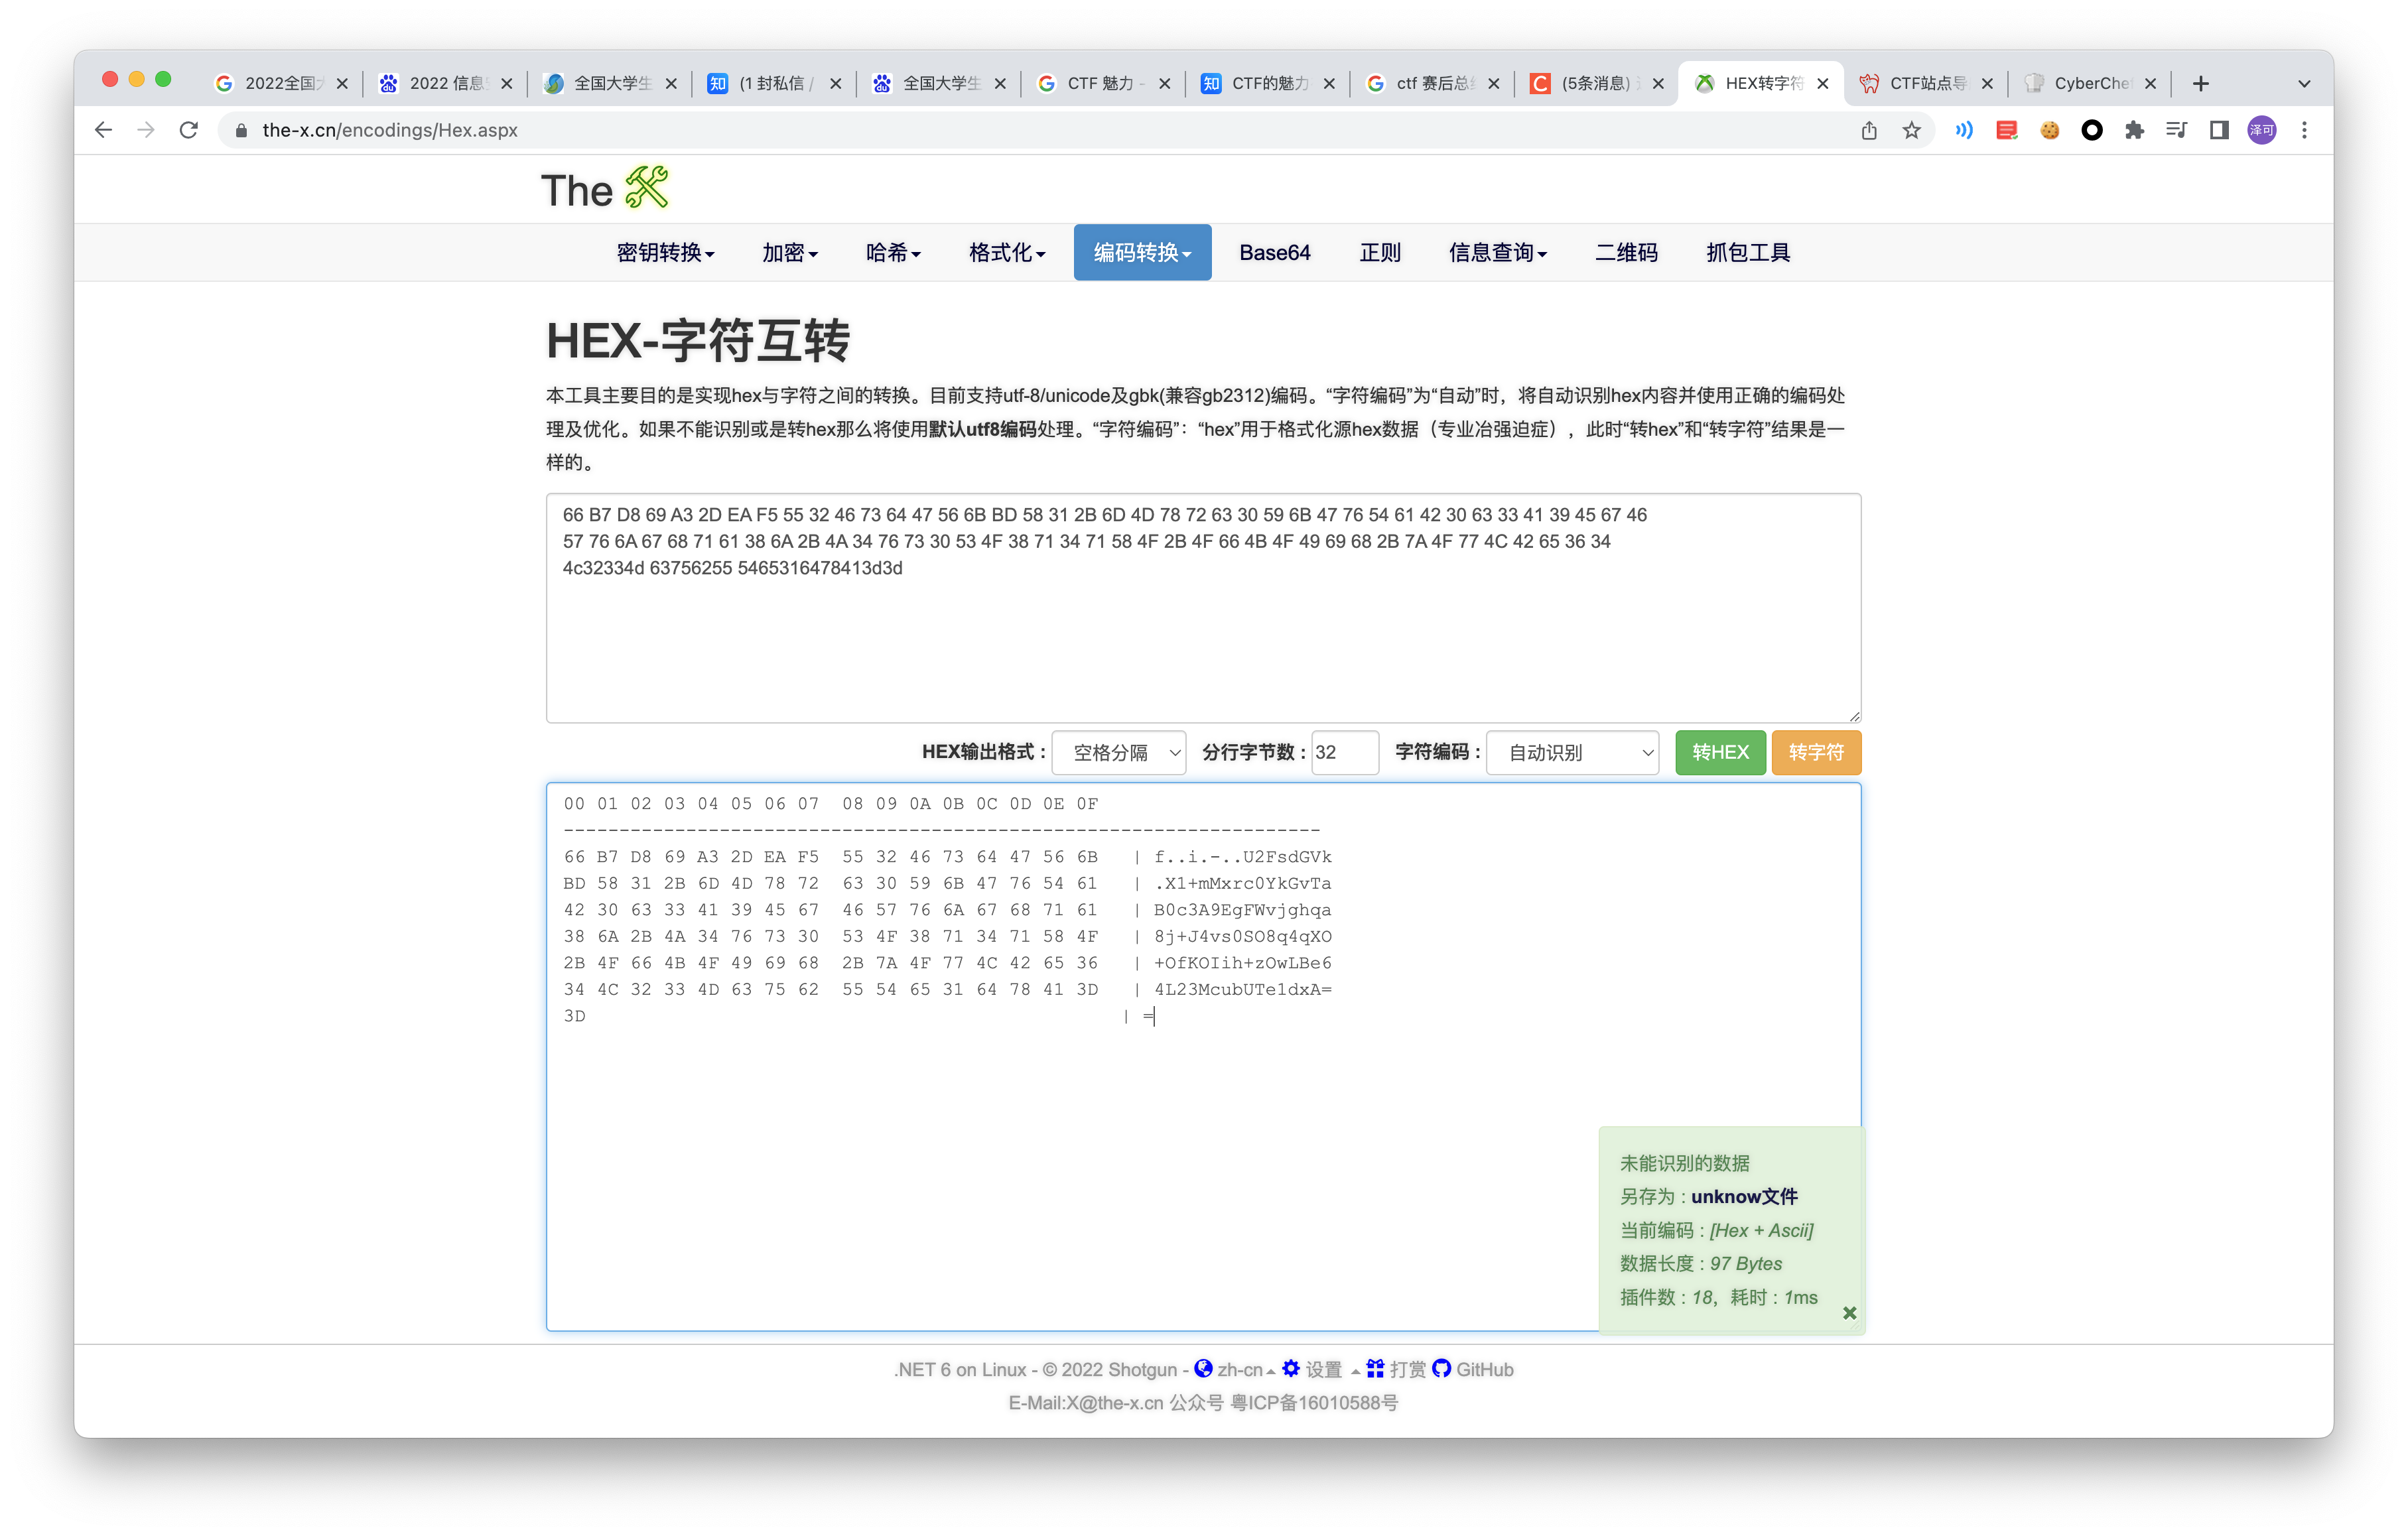Click the 粤ICP备16010588号 link
Screen dimensions: 2408x1536
[1313, 1402]
